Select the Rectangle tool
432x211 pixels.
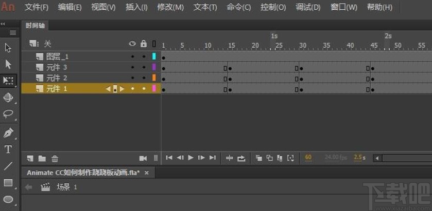coord(8,183)
